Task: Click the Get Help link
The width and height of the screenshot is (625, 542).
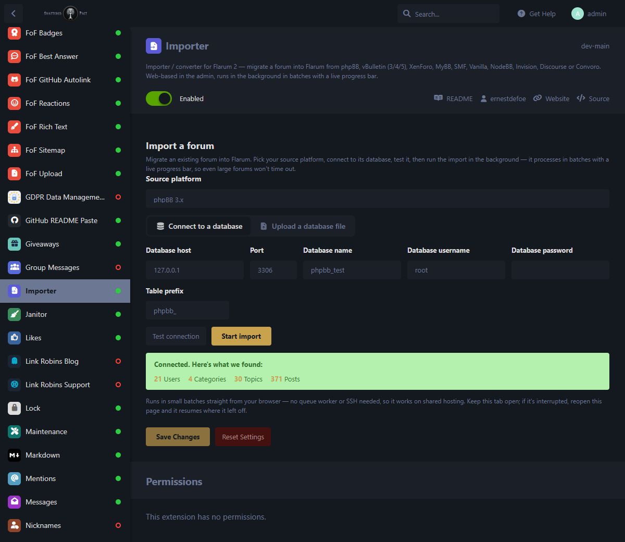Action: click(x=536, y=14)
